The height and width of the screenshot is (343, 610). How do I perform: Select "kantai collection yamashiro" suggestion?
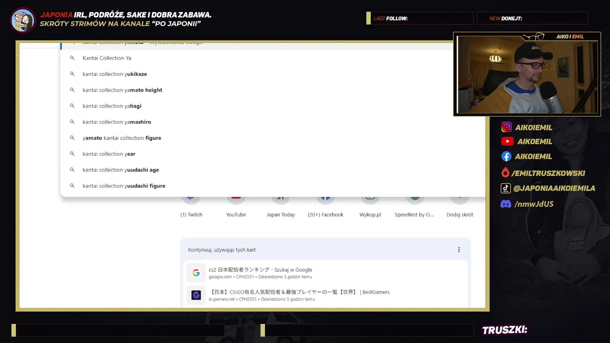273,122
